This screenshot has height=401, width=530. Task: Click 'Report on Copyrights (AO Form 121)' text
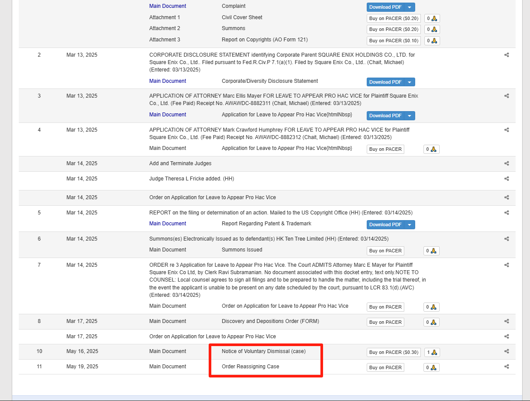(x=265, y=40)
